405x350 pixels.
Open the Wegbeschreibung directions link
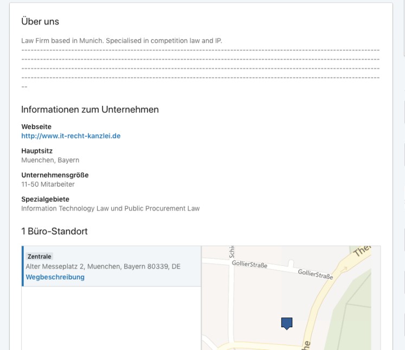coord(55,277)
